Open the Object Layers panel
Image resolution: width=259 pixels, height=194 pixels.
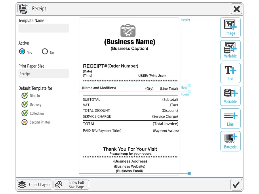[x=35, y=185]
